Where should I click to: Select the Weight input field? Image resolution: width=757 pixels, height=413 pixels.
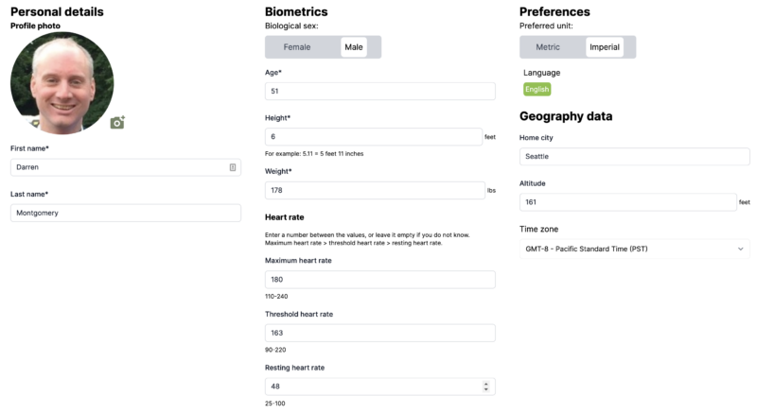374,190
